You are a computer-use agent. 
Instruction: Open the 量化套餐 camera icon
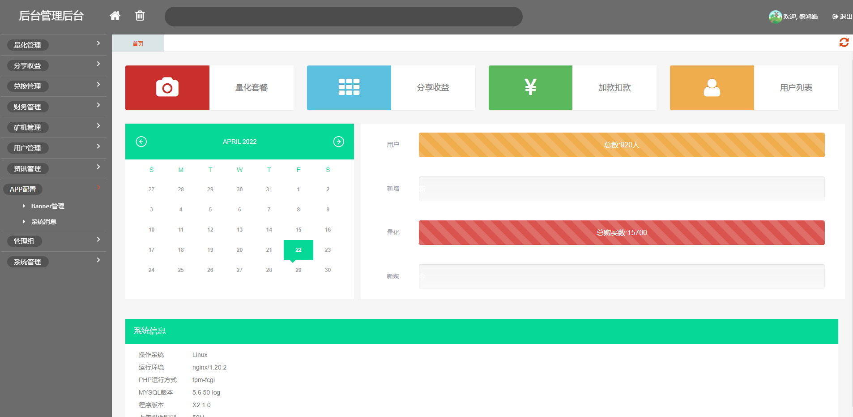(167, 87)
